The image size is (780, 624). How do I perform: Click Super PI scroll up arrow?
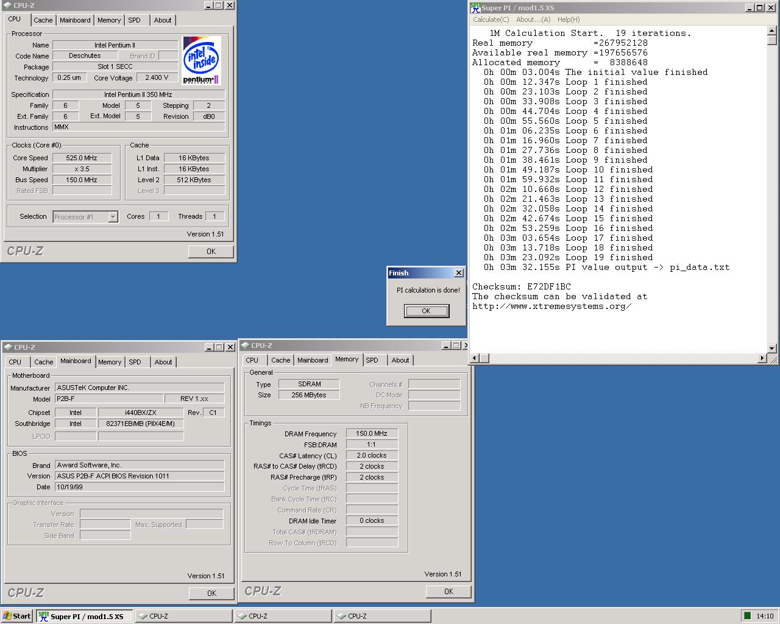(772, 30)
